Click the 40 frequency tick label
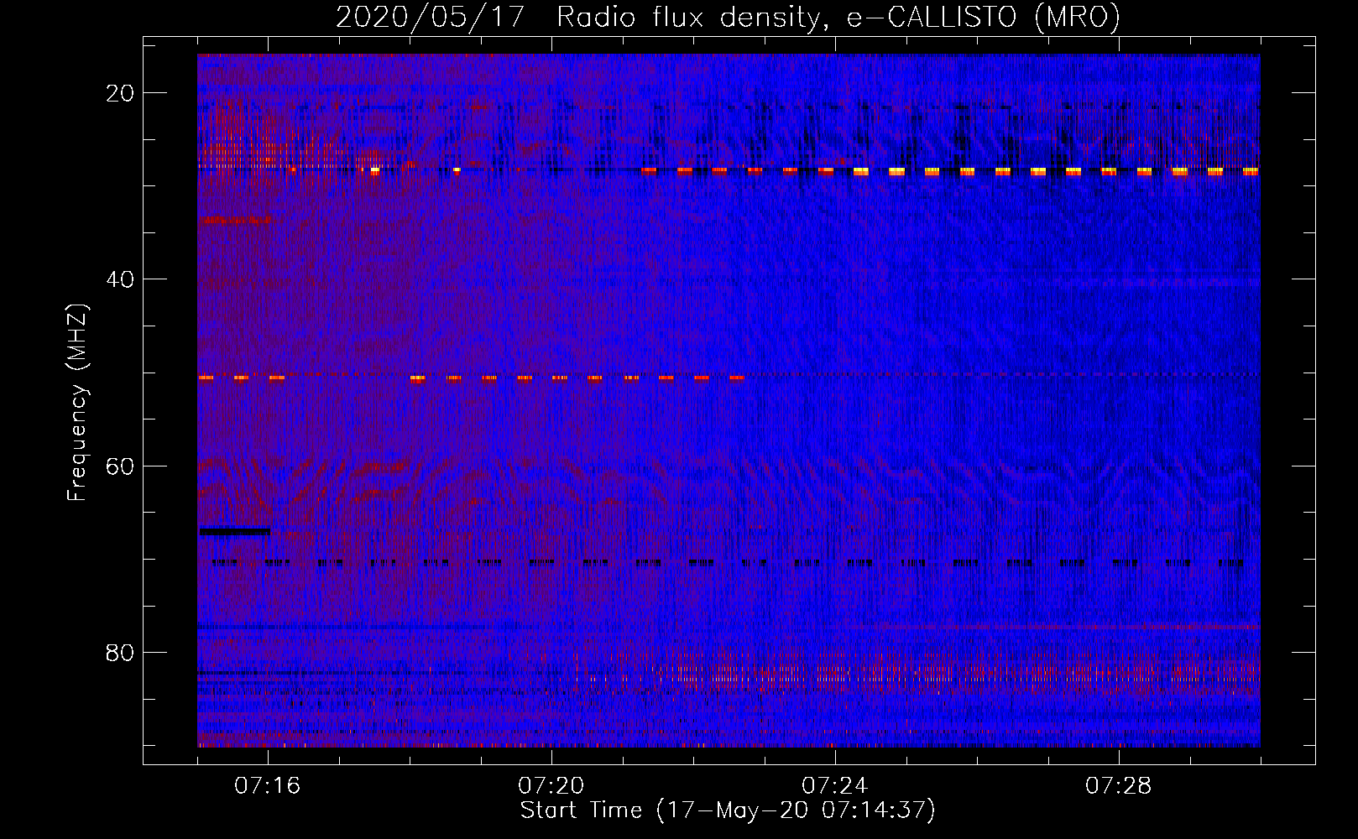Viewport: 1358px width, 839px height. [120, 279]
